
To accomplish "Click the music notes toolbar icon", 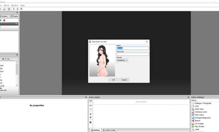I will pyautogui.click(x=4, y=9).
